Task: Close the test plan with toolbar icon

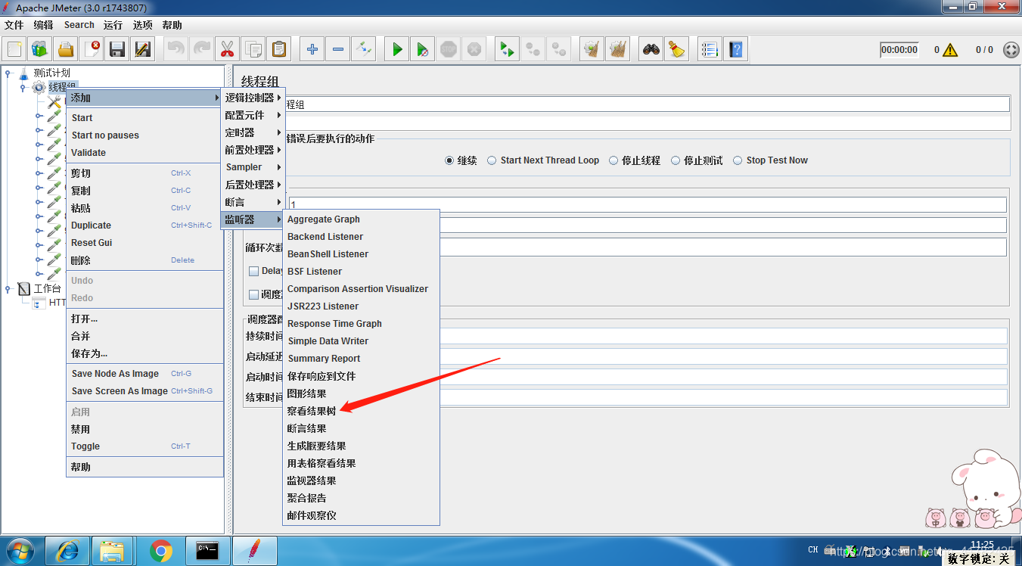Action: (92, 50)
